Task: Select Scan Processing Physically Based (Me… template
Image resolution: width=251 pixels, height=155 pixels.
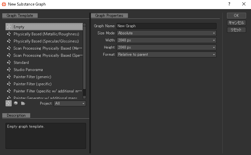Action: (x=44, y=48)
